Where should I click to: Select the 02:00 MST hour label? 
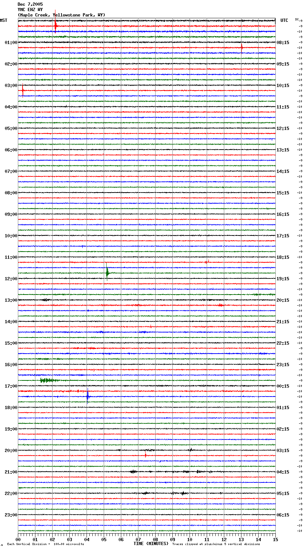(x=11, y=64)
